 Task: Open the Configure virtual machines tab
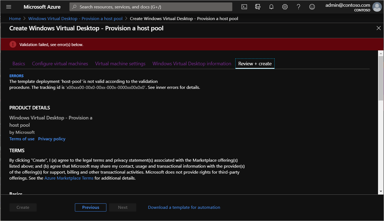pyautogui.click(x=60, y=63)
